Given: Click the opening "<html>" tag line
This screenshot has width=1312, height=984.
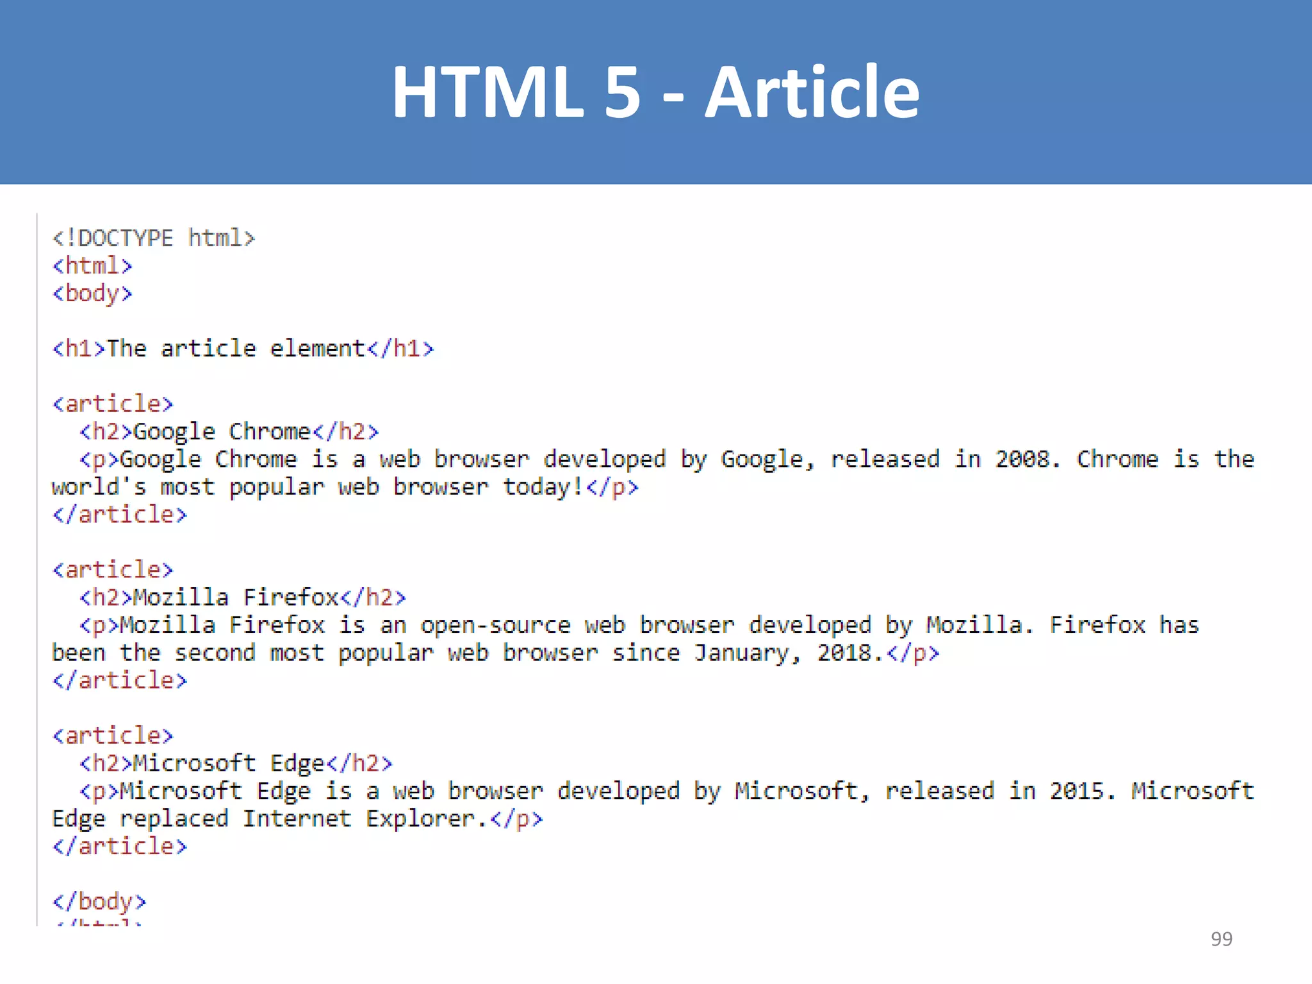Looking at the screenshot, I should click(x=92, y=265).
